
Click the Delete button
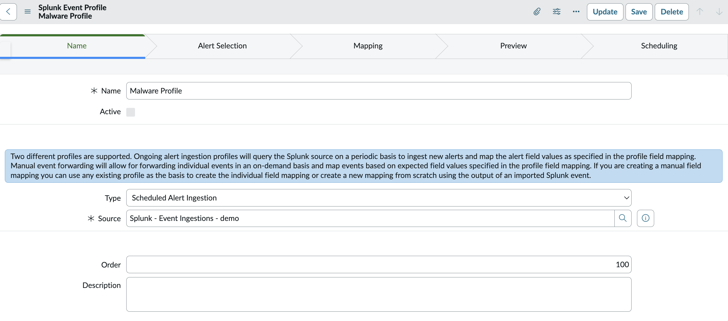tap(672, 12)
